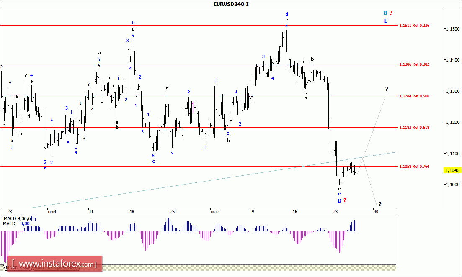The image size is (462, 277).
Task: Select the blue d label above chart peak
Action: (x=286, y=14)
